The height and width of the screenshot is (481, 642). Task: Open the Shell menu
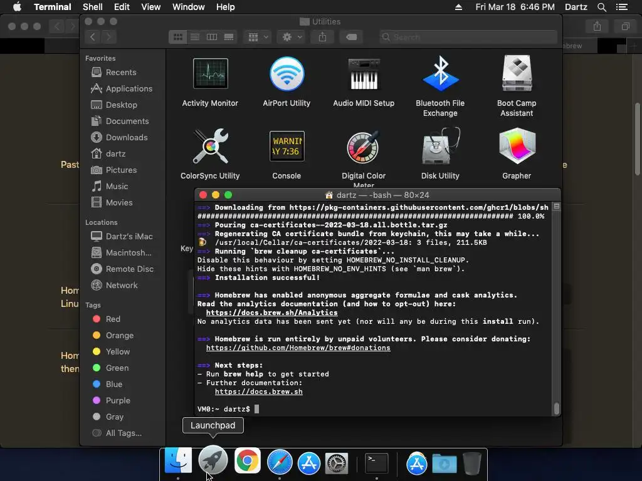click(x=93, y=7)
